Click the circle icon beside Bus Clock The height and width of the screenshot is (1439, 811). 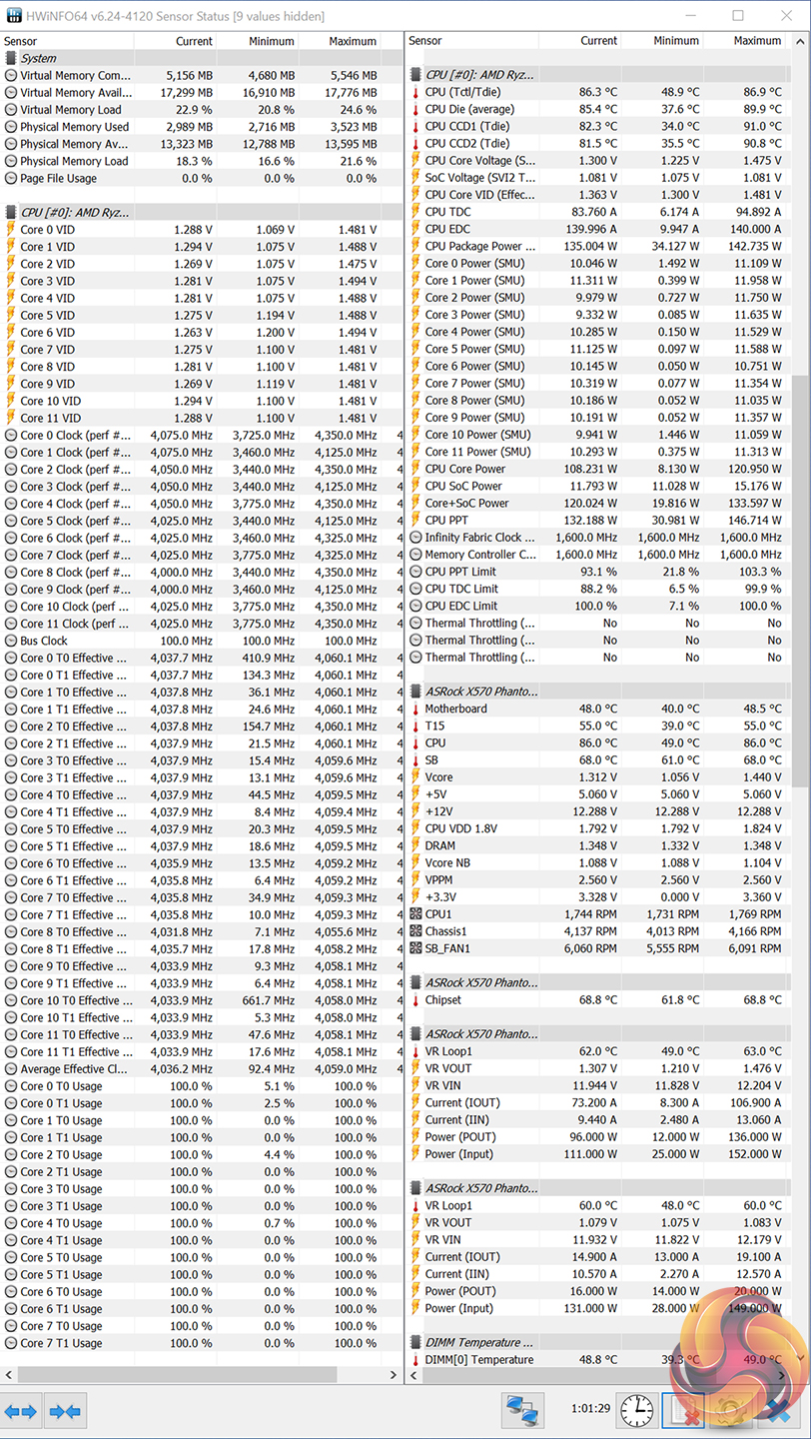tap(11, 641)
